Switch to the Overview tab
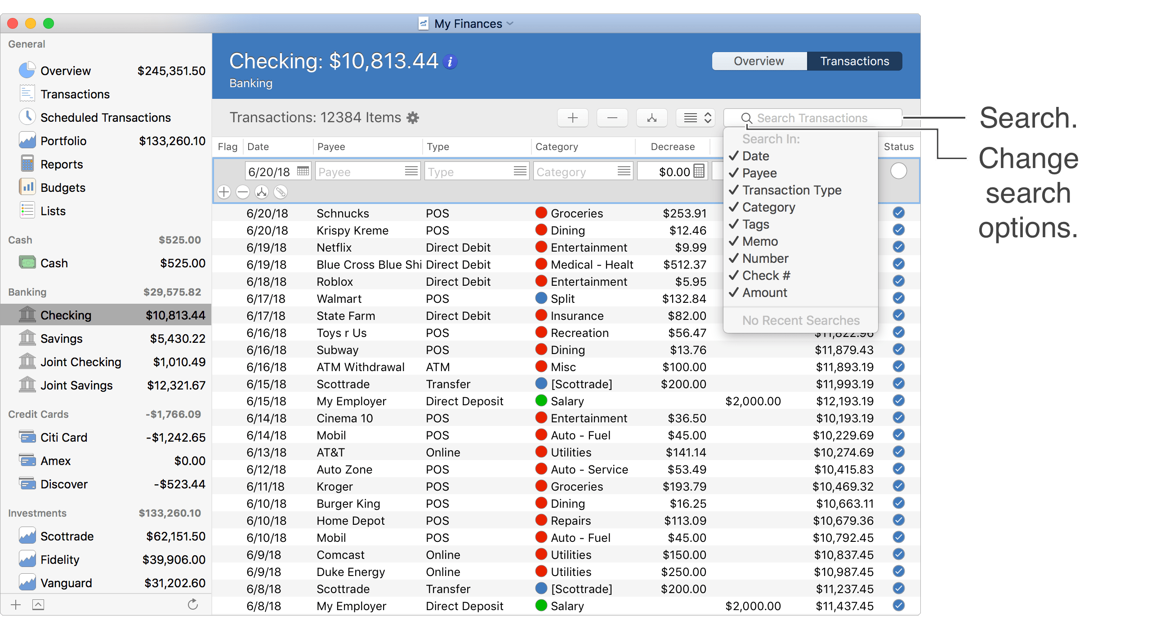 (x=759, y=61)
